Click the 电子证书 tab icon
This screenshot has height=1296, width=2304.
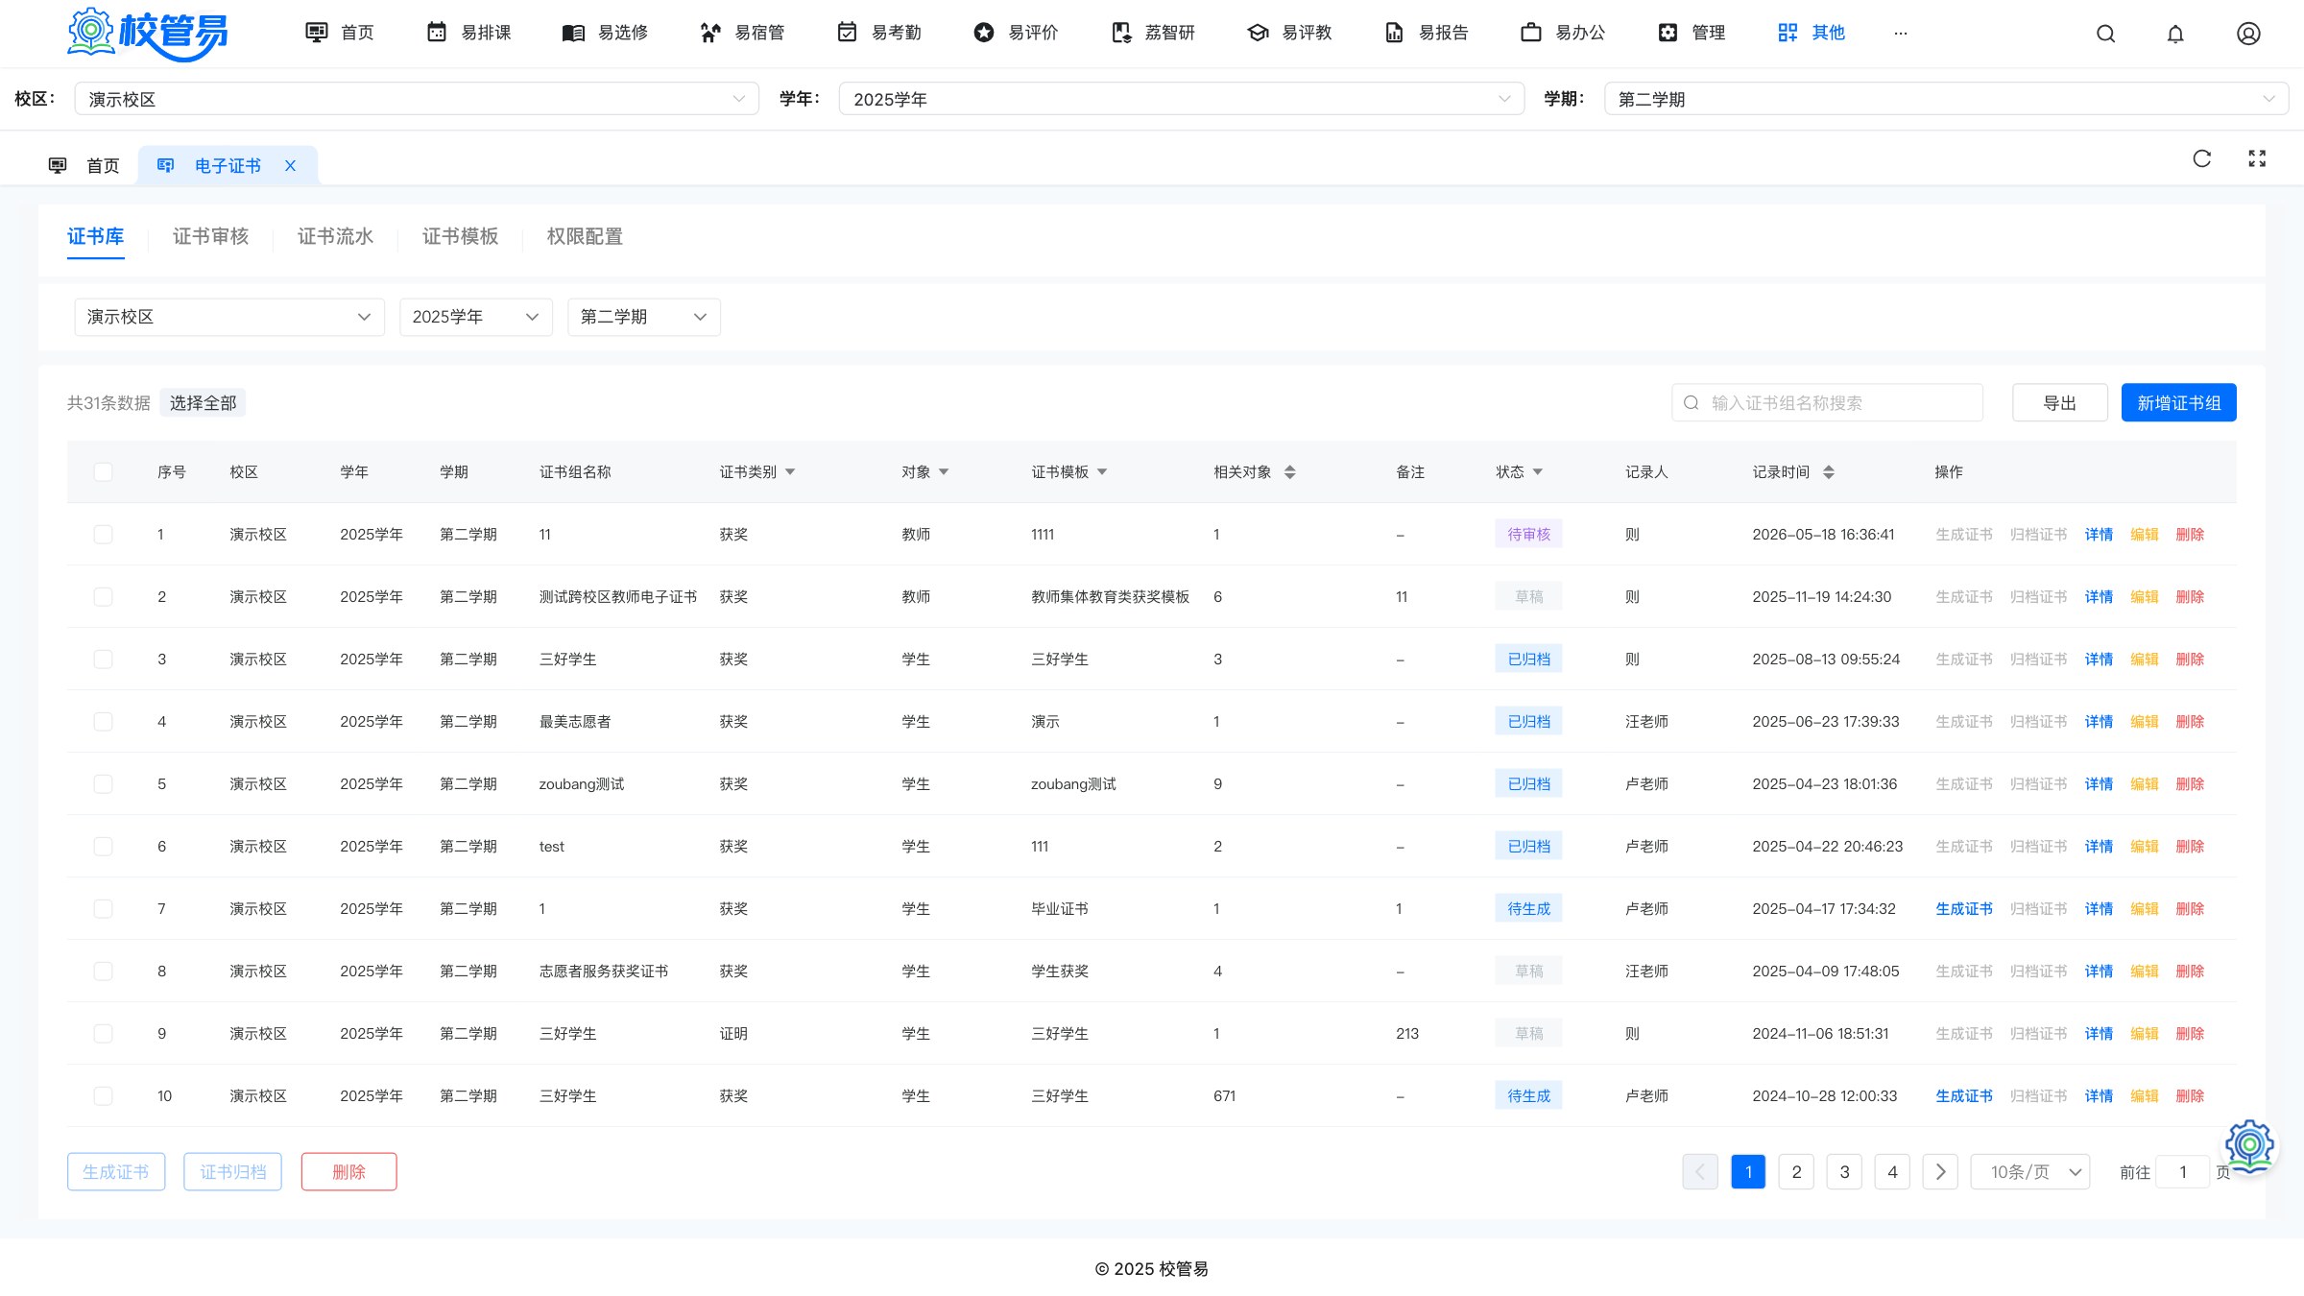(x=165, y=166)
